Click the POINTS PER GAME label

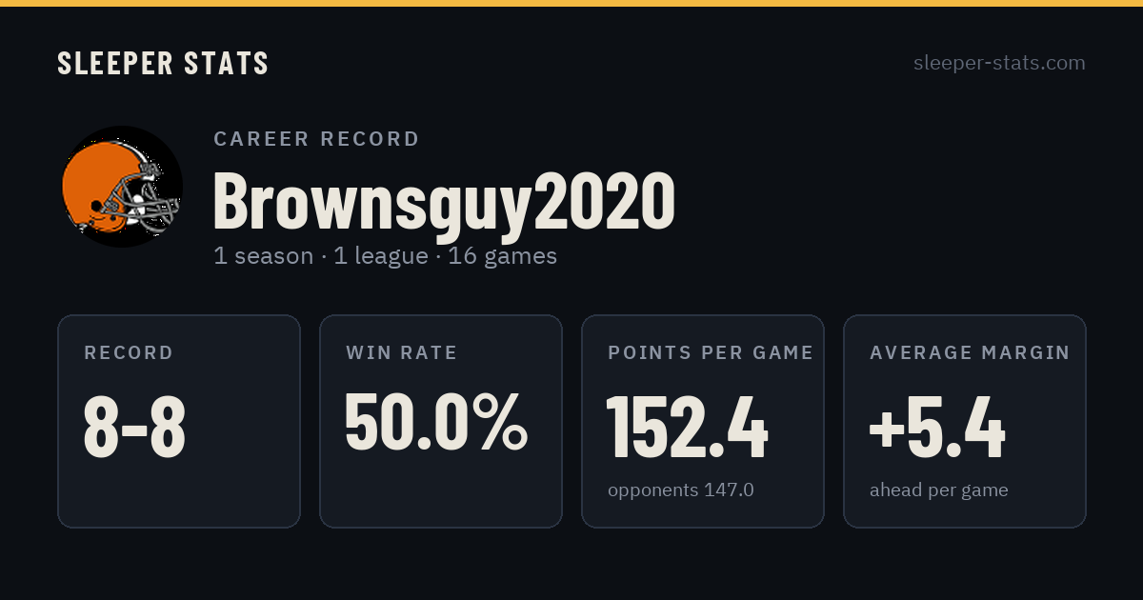point(711,353)
